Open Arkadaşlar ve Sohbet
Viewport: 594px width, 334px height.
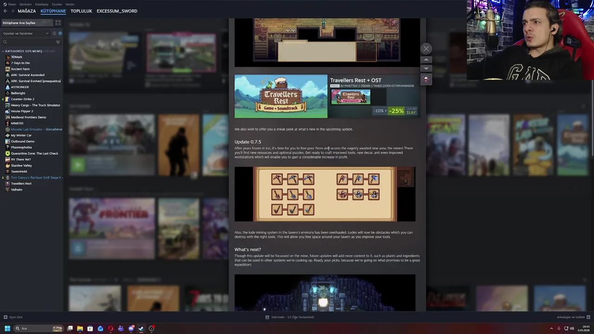[573, 317]
